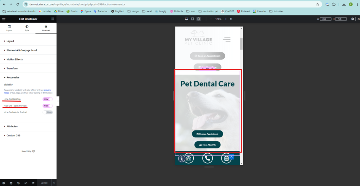This screenshot has height=186, width=360.
Task: Click the responsive mode icon in footer
Action: [x=26, y=183]
